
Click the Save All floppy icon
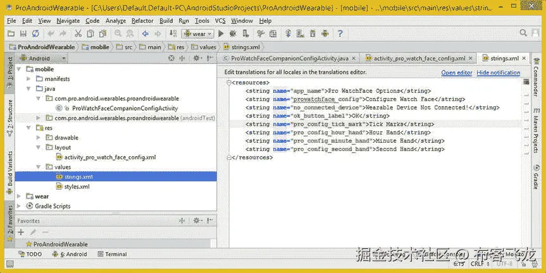pos(23,33)
